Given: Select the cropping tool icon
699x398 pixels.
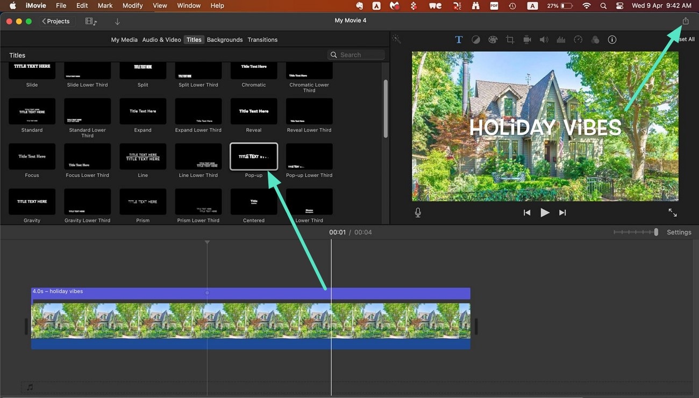Looking at the screenshot, I should 510,40.
